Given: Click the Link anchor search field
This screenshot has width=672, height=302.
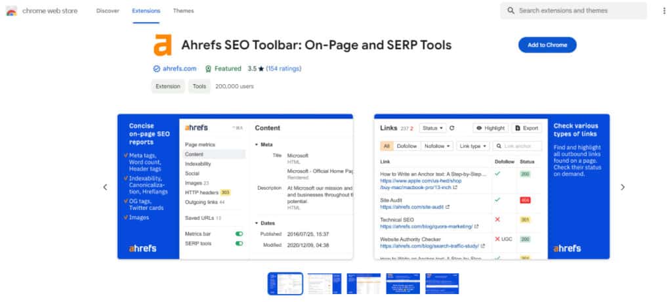Looking at the screenshot, I should click(x=517, y=146).
